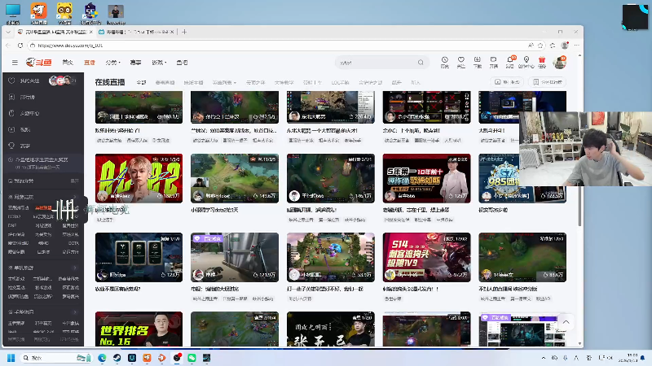Open the 张无忌 stream thumbnail in the bottom row
The width and height of the screenshot is (652, 366).
tap(331, 329)
